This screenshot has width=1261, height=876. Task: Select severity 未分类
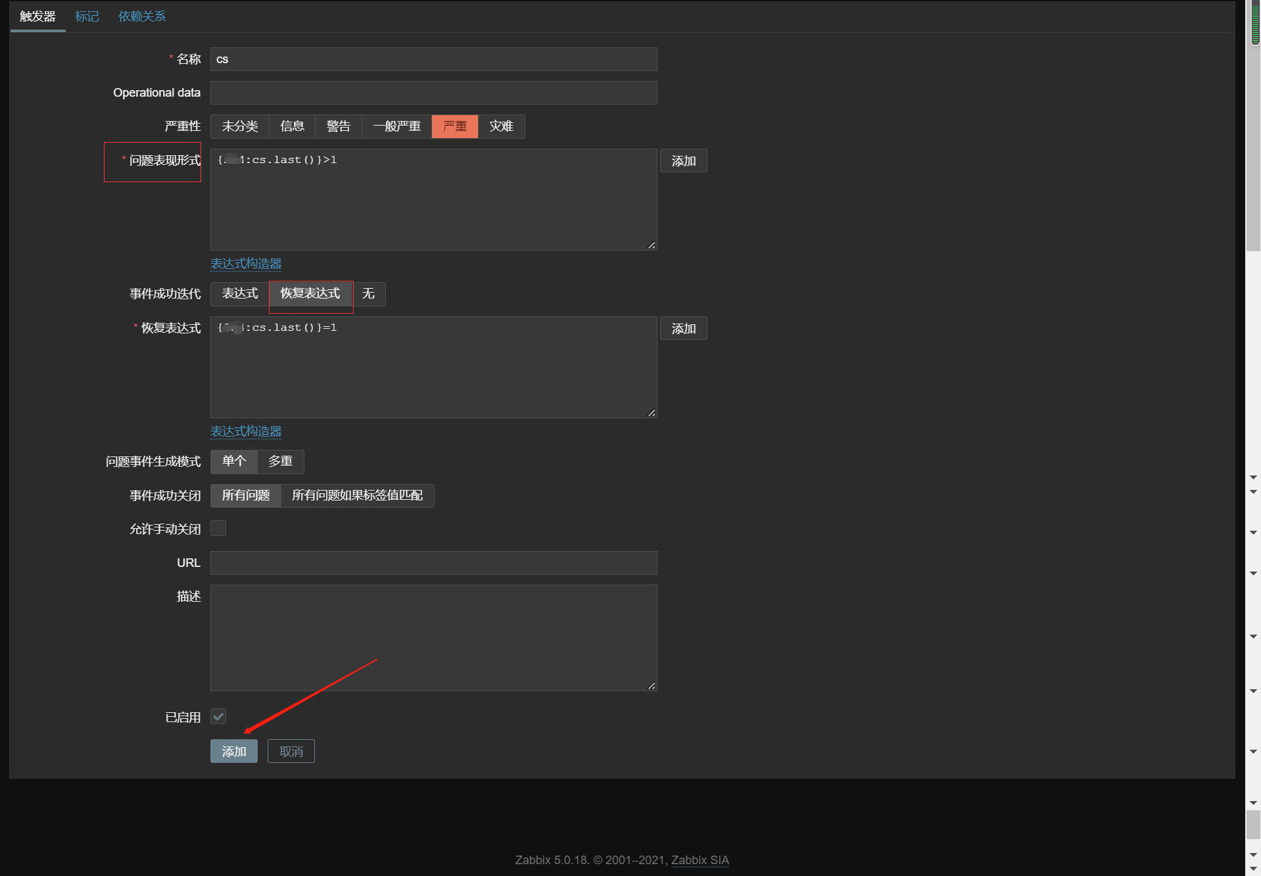click(240, 126)
